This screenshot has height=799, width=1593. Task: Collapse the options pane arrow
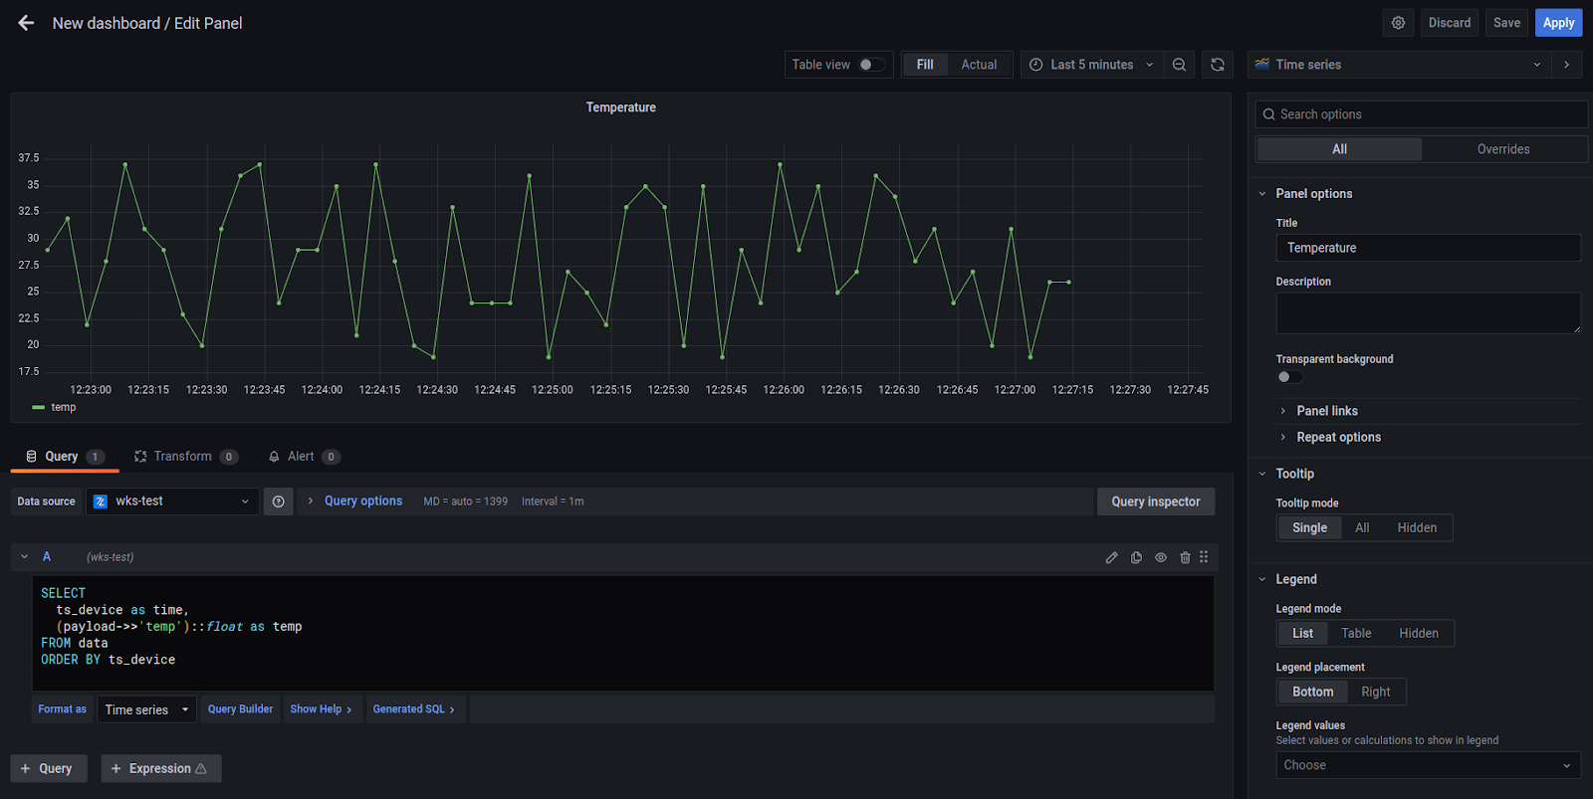[x=1567, y=65]
